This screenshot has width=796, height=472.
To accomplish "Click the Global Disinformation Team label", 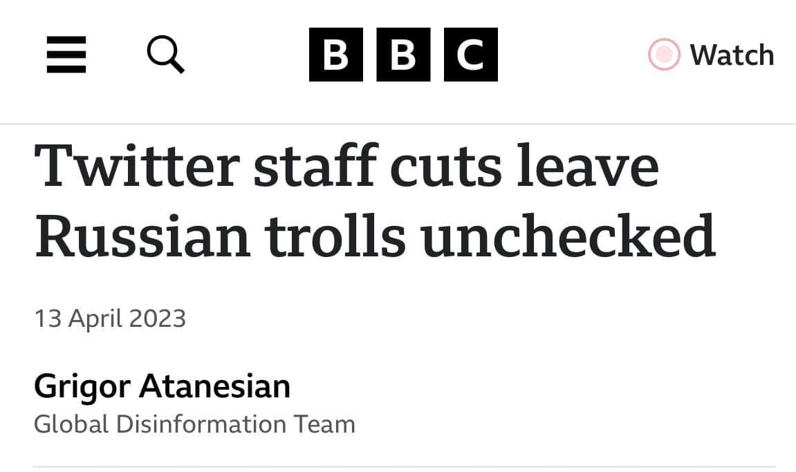I will [194, 424].
